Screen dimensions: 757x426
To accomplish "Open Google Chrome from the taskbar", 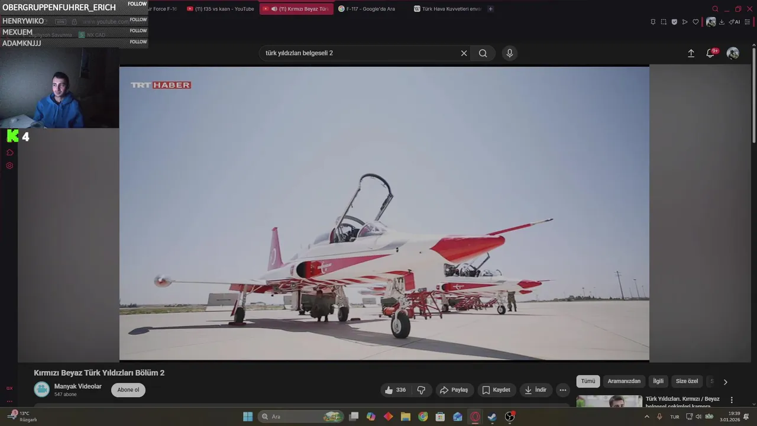I will click(423, 417).
